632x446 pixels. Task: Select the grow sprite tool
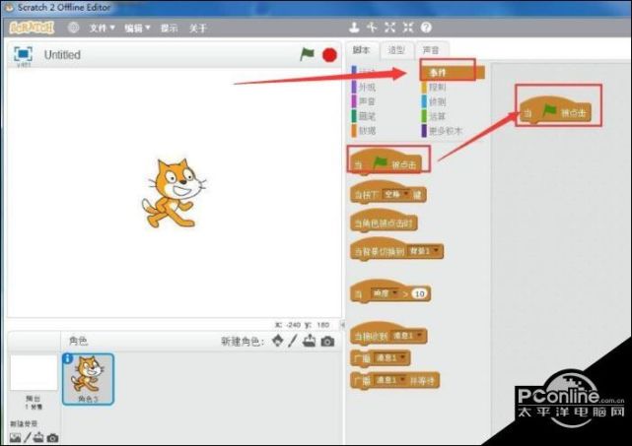pos(389,28)
